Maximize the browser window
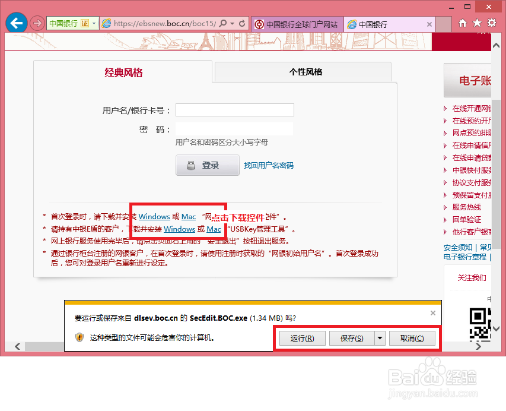Screen dimensions: 506x411 coord(467,7)
